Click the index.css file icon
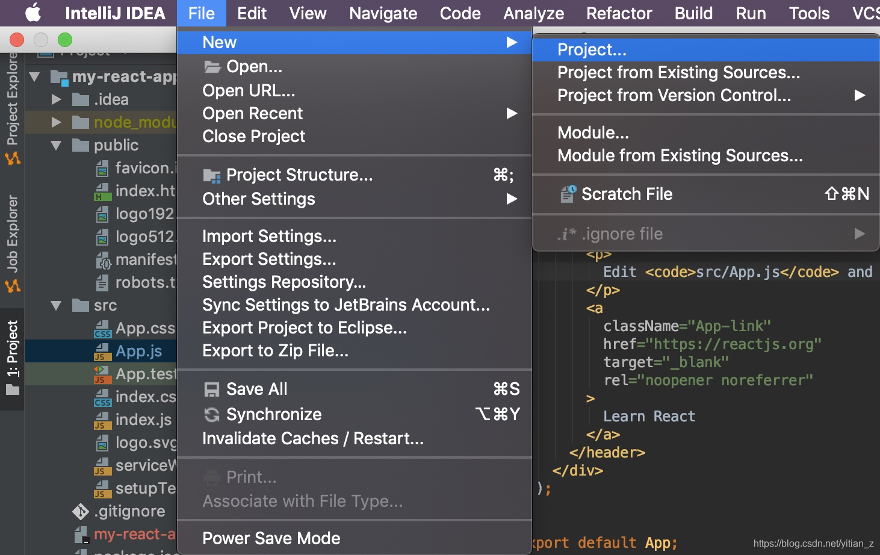This screenshot has height=555, width=880. pyautogui.click(x=103, y=397)
